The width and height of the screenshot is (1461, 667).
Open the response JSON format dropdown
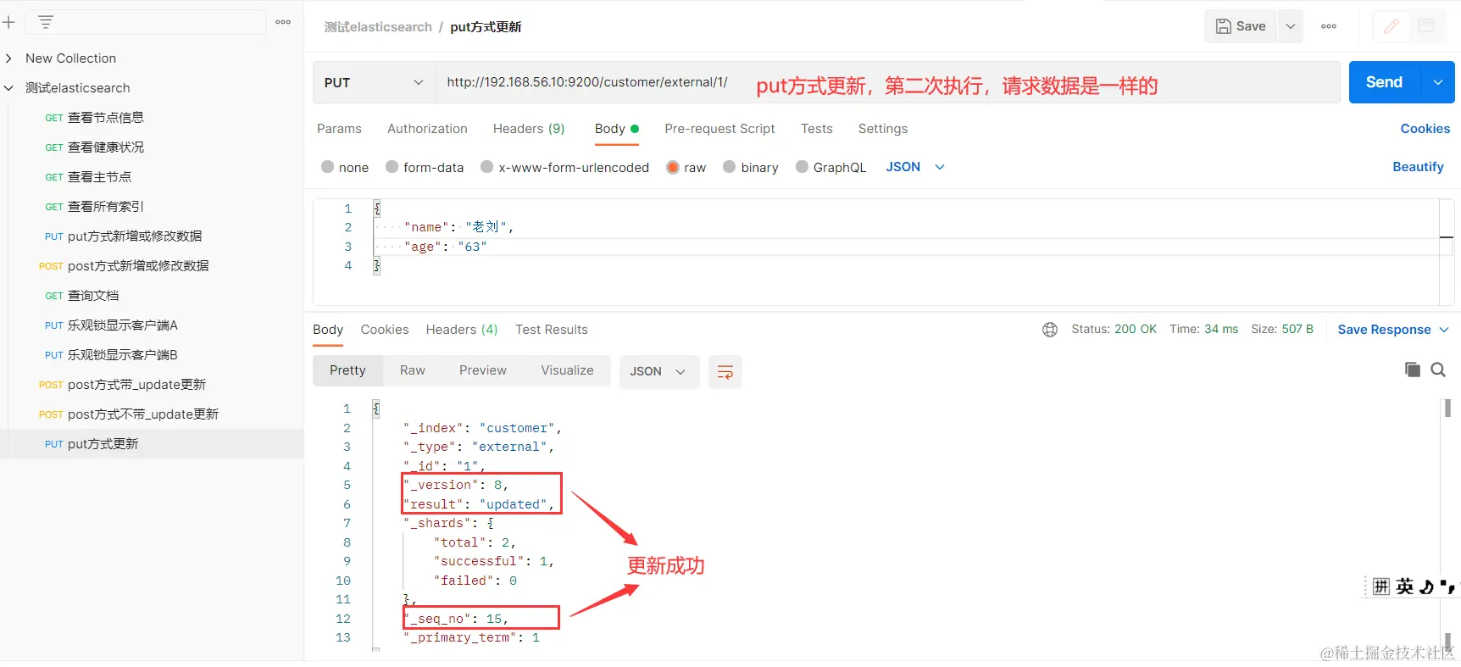coord(659,372)
